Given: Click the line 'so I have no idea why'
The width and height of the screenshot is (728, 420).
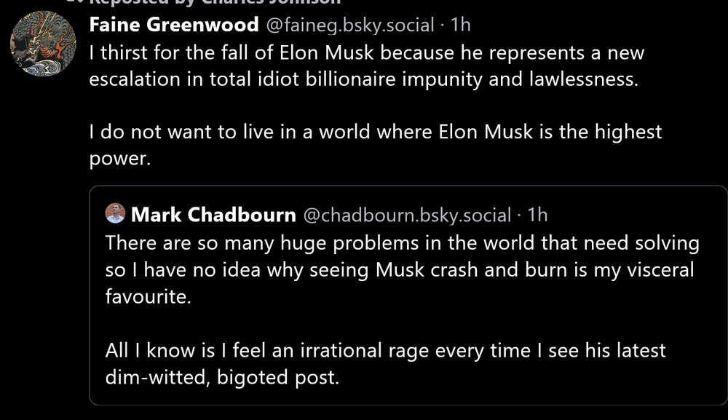Looking at the screenshot, I should (x=399, y=269).
